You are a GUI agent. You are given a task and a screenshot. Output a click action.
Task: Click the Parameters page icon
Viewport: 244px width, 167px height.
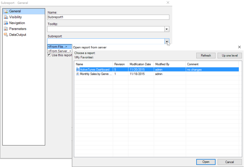click(x=6, y=29)
